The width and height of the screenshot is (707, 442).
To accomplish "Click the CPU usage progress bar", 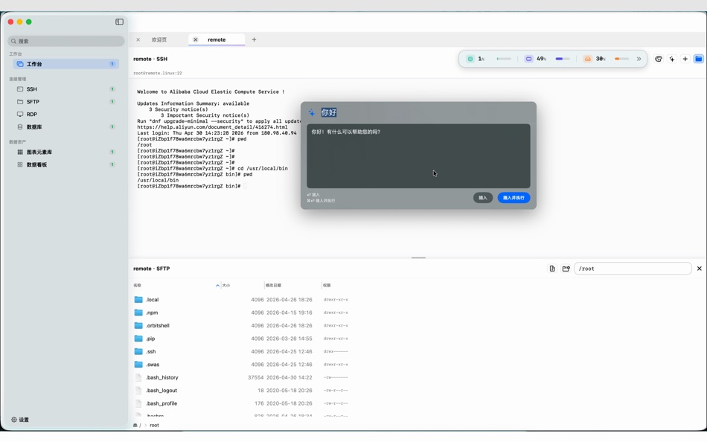I will pos(504,59).
